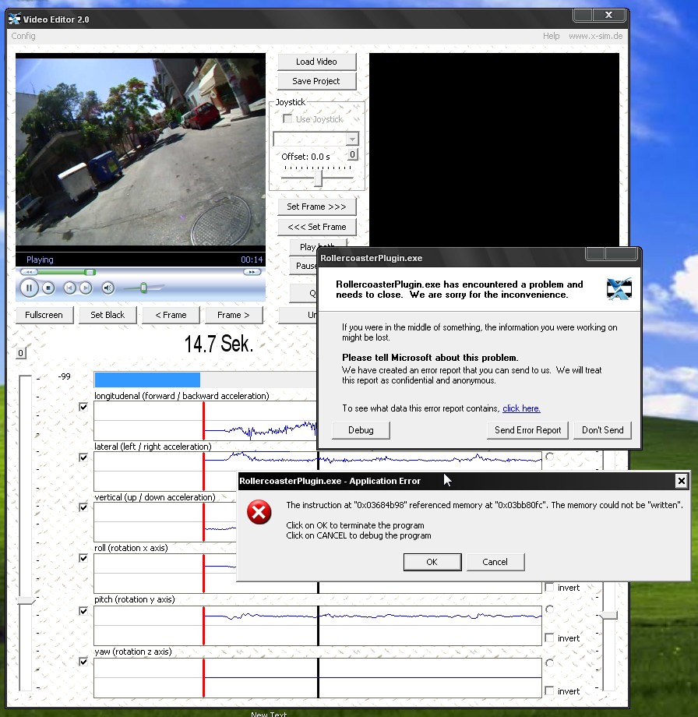Click the Debug button in crash dialog
Viewport: 698px width, 717px height.
click(x=361, y=430)
